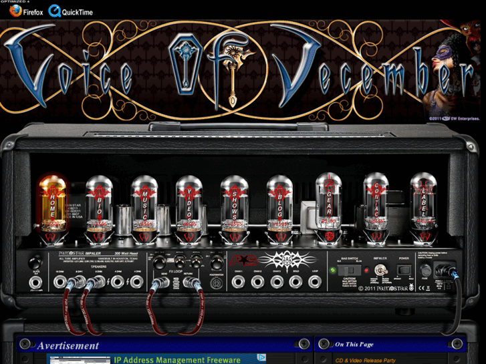Adjust the knob right of the white label

pyautogui.click(x=179, y=263)
